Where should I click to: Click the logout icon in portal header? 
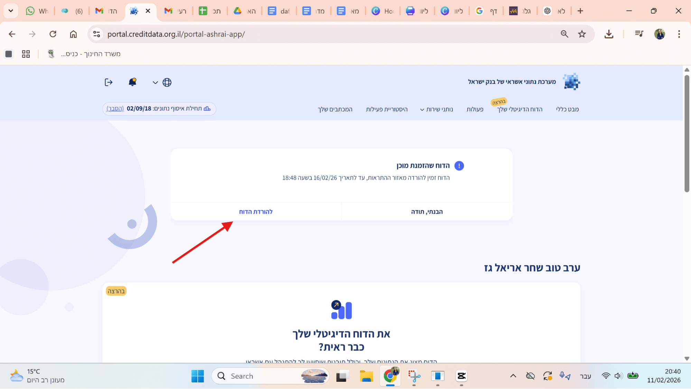[x=109, y=82]
